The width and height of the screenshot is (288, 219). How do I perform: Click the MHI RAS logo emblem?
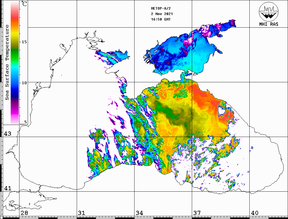tap(269, 11)
